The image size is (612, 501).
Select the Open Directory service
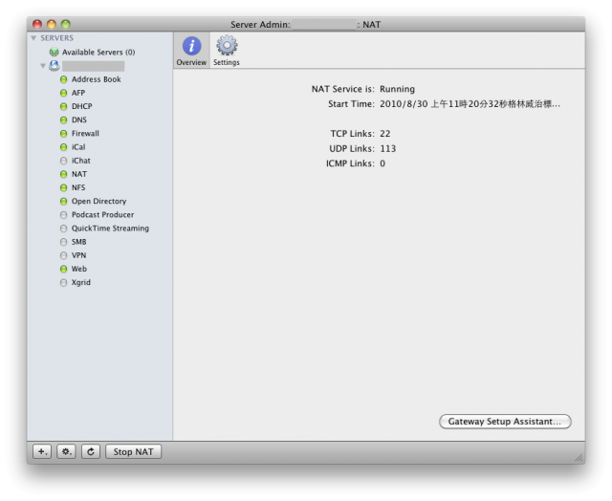(98, 202)
